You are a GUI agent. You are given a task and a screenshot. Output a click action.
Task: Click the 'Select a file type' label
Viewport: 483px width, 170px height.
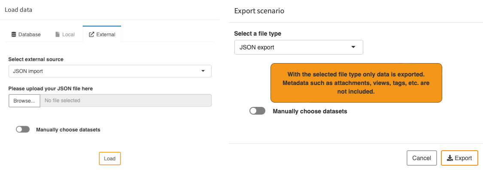(258, 33)
